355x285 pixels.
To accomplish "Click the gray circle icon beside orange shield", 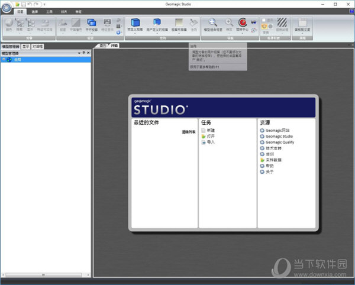I will [x=270, y=26].
